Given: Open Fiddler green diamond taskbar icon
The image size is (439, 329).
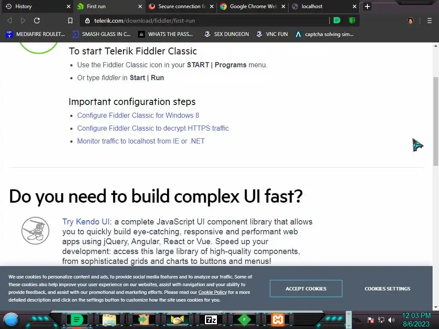Looking at the screenshot, I should pos(244,320).
